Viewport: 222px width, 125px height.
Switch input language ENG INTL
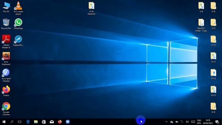click(x=199, y=122)
